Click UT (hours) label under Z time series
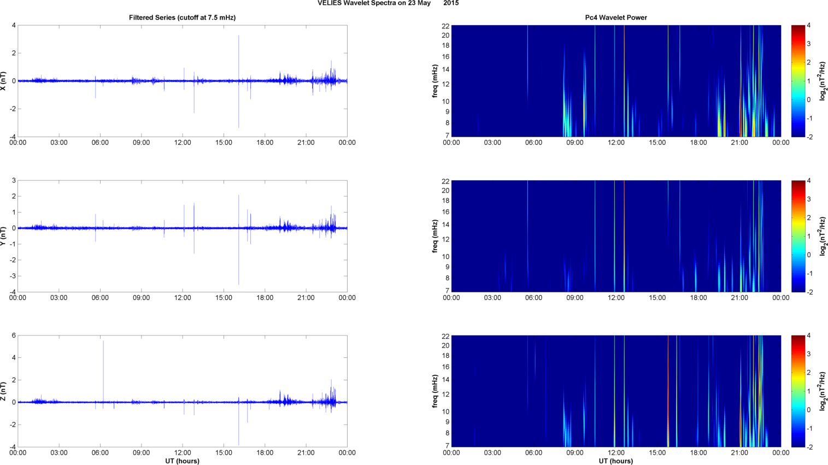The image size is (828, 465). click(182, 461)
